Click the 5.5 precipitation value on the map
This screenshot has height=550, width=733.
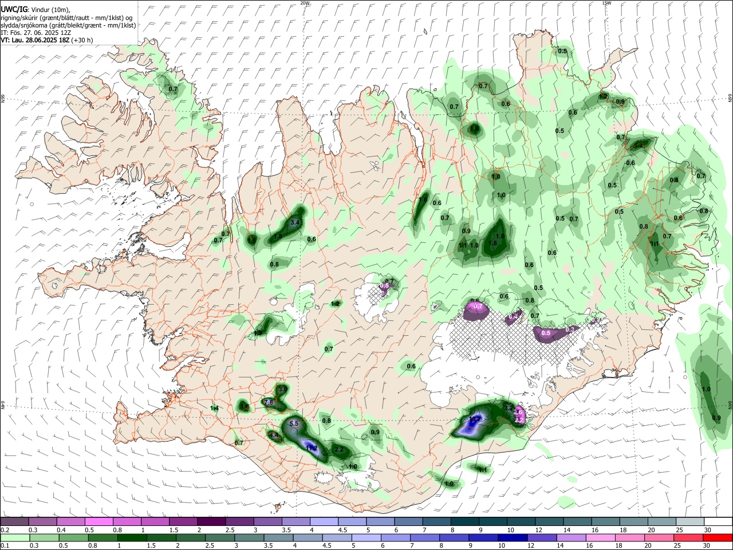pos(294,423)
